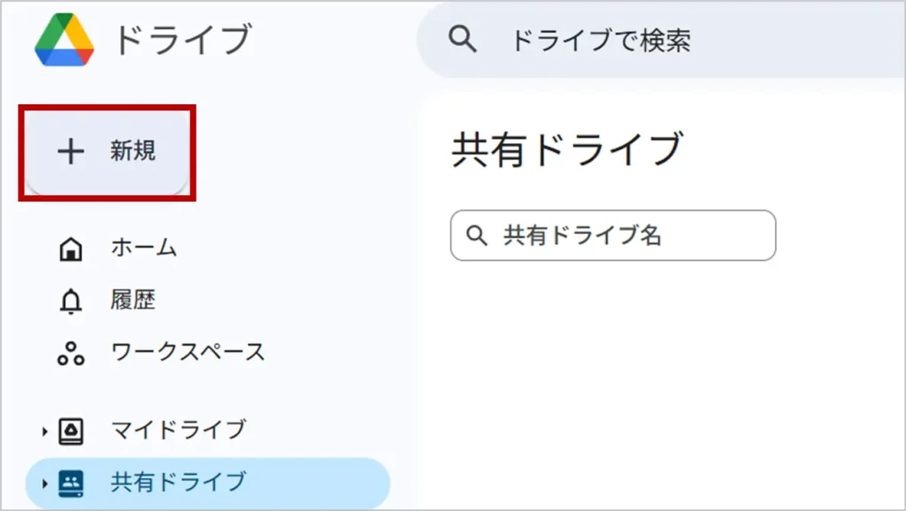Click the magnifier icon in ドライブで検索 bar
This screenshot has height=511, width=906.
462,39
